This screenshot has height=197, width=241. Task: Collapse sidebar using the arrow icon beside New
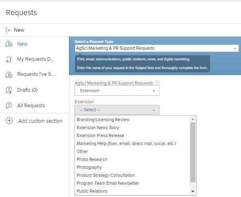tap(8, 30)
